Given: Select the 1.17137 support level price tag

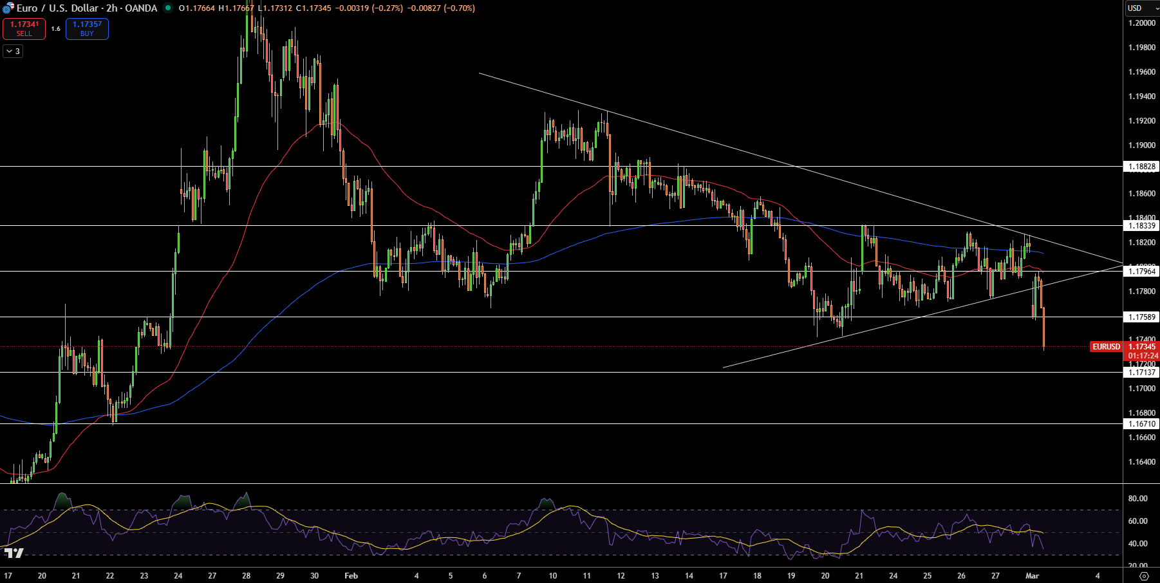Looking at the screenshot, I should tap(1142, 373).
